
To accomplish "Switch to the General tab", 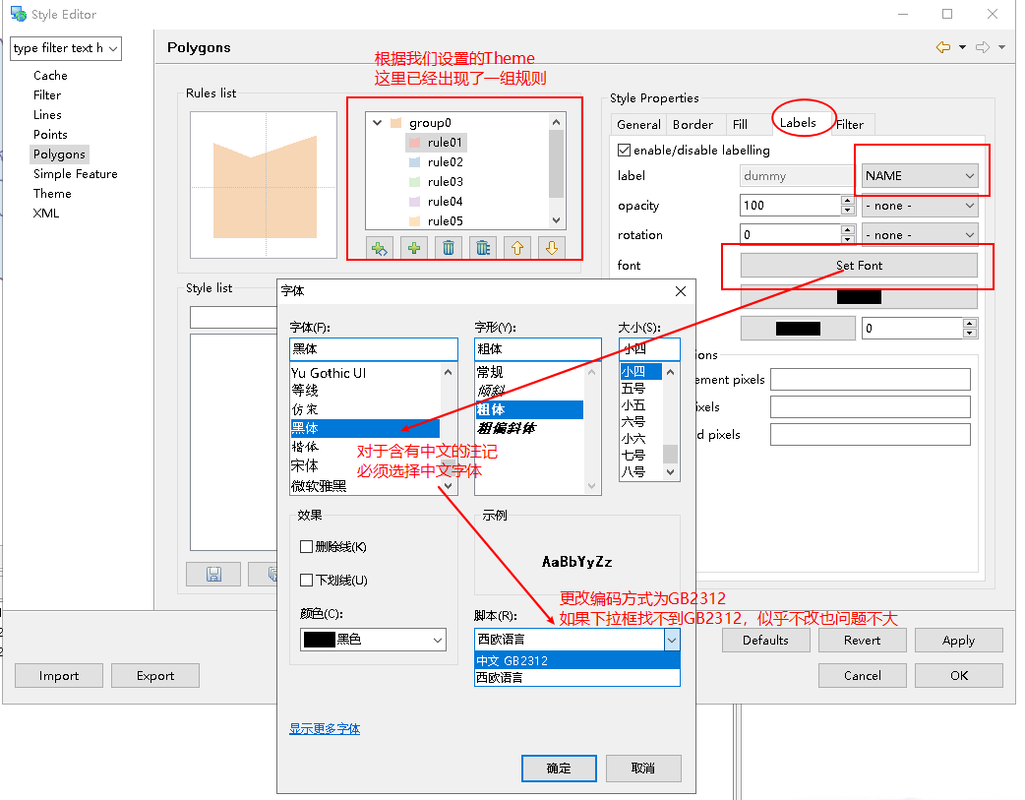I will pyautogui.click(x=638, y=124).
